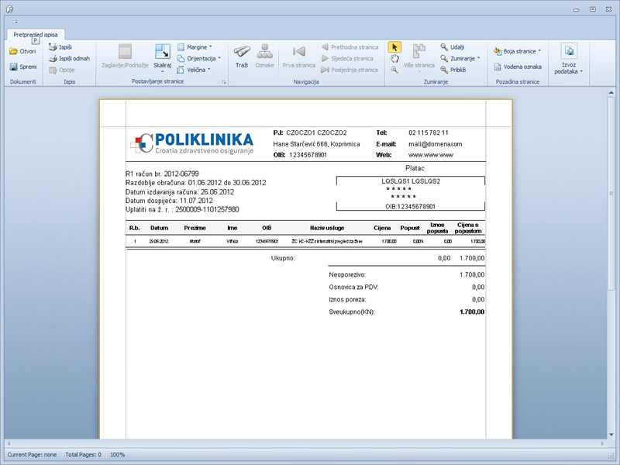The height and width of the screenshot is (465, 620).
Task: Open the quick access toolbar customization arrow
Action: 16,22
